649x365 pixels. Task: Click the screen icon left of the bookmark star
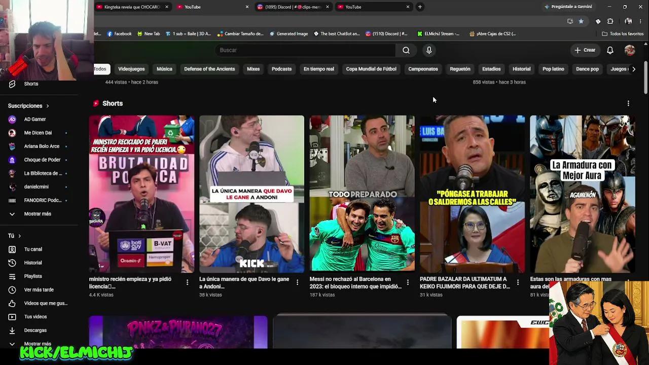coord(570,21)
